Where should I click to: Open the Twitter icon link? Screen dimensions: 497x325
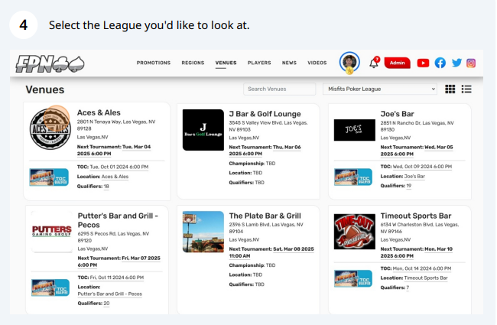pyautogui.click(x=456, y=63)
